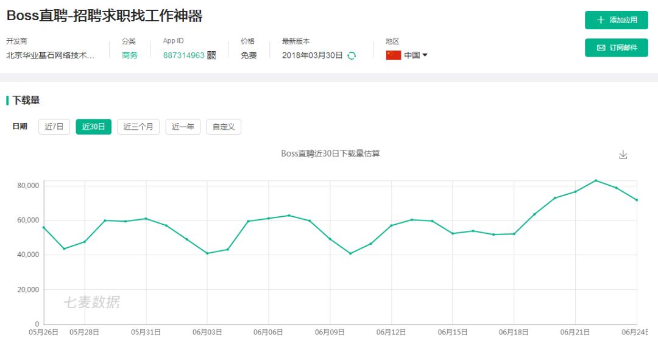Click the 订阅邮件 button
The height and width of the screenshot is (349, 658).
click(x=617, y=48)
